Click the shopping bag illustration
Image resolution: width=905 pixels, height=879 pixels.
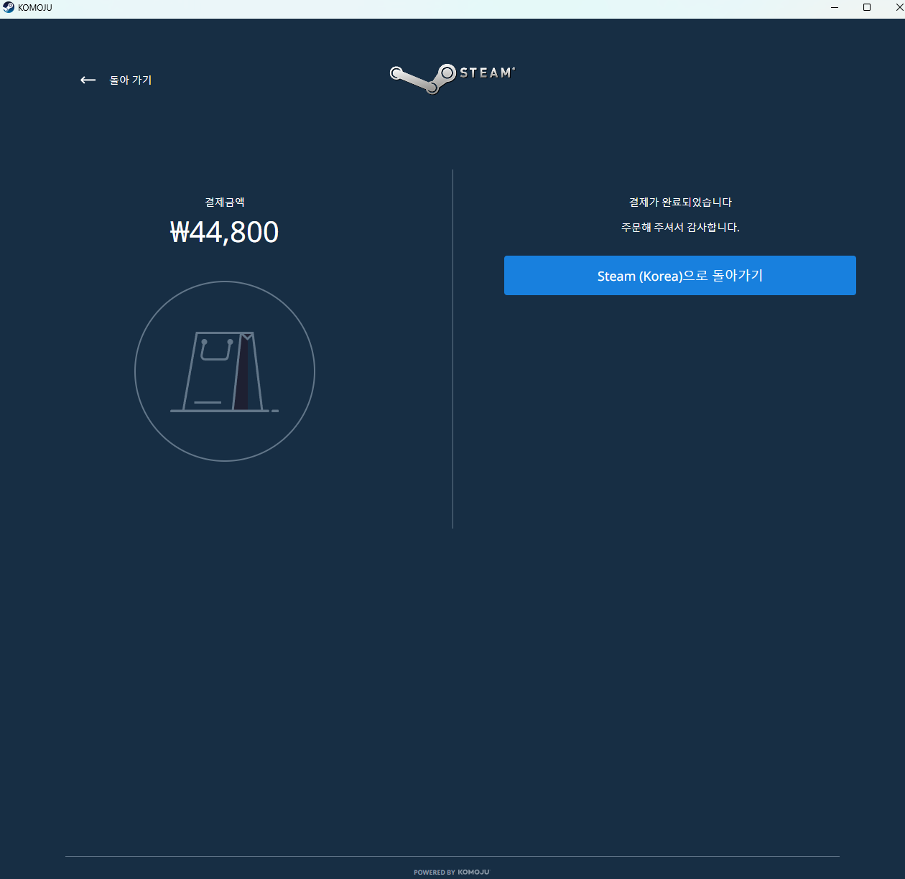tap(225, 371)
